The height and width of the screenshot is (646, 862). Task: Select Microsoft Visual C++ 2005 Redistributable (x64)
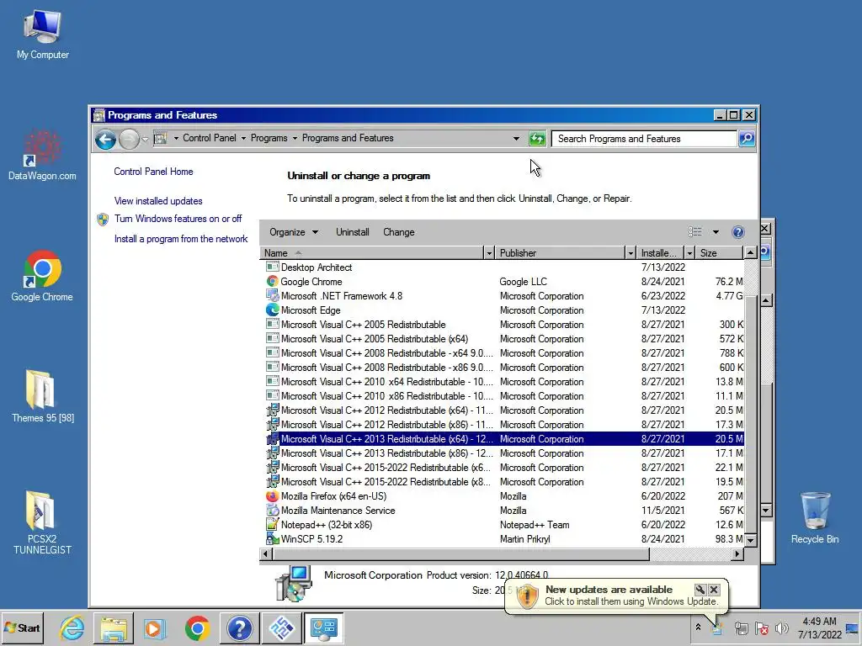502,338
